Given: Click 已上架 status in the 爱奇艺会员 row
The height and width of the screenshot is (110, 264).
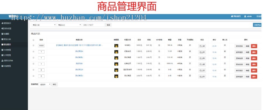Looking at the screenshot, I should [x=202, y=70].
